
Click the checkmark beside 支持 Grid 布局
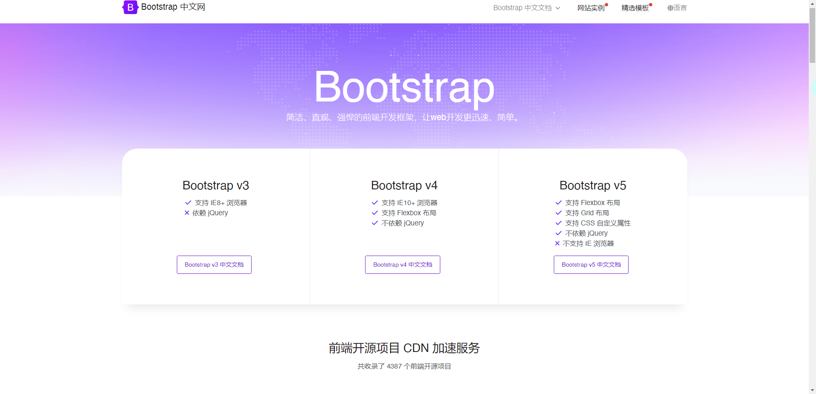(x=558, y=213)
